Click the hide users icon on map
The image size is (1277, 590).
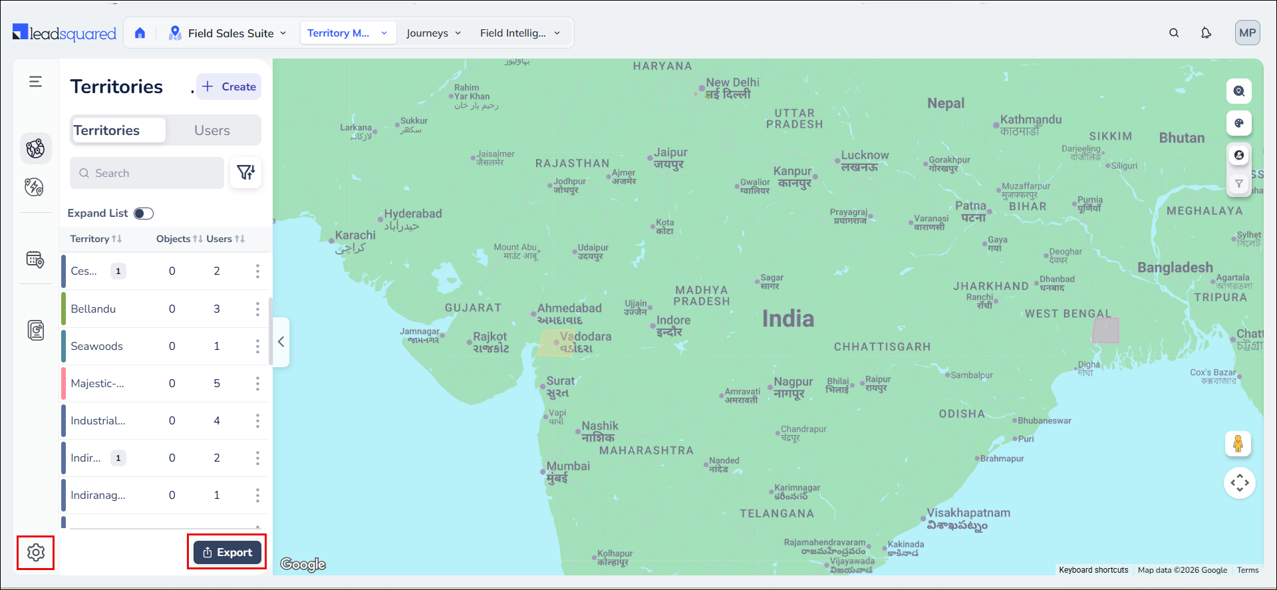[x=1238, y=155]
